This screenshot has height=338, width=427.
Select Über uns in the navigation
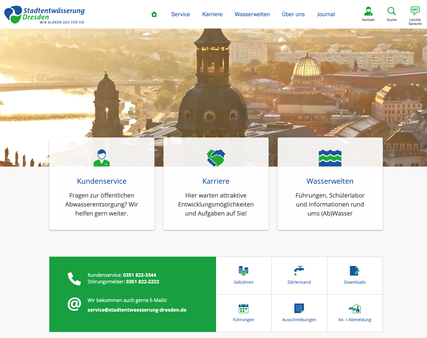click(x=293, y=14)
